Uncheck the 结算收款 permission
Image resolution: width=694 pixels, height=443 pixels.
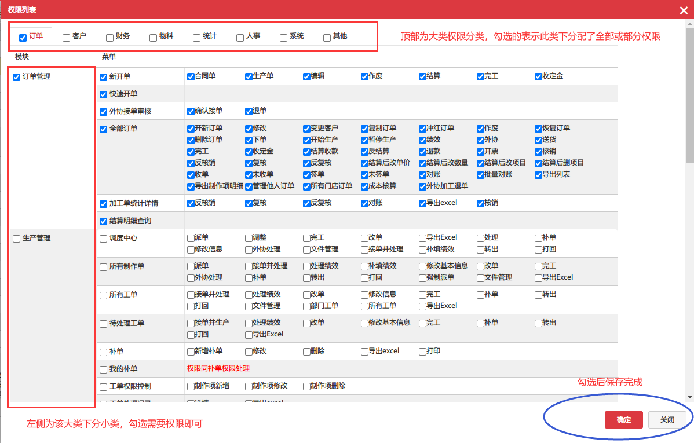306,152
